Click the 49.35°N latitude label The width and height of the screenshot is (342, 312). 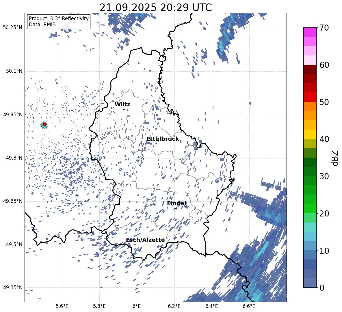(x=13, y=287)
